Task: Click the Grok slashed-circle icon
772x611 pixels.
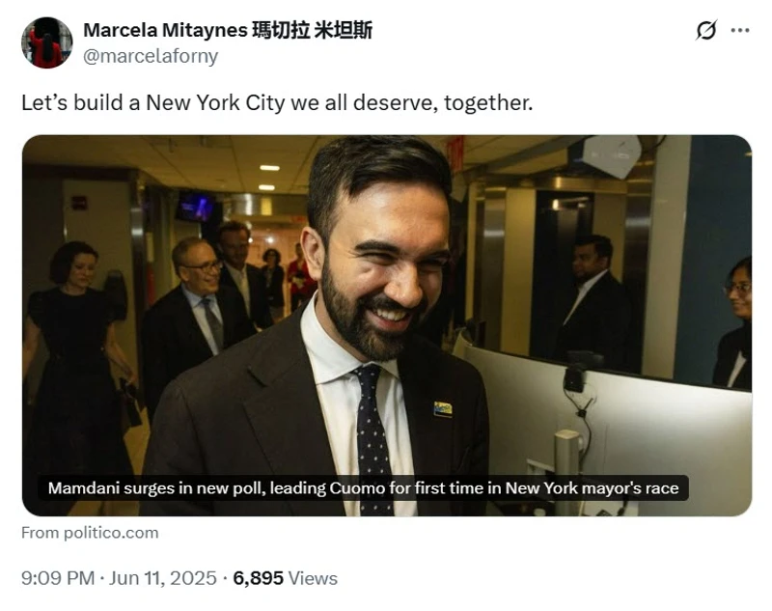Action: click(x=706, y=31)
